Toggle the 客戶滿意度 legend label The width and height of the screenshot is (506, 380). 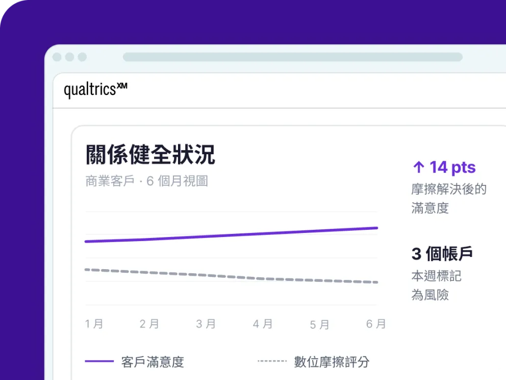pos(153,362)
